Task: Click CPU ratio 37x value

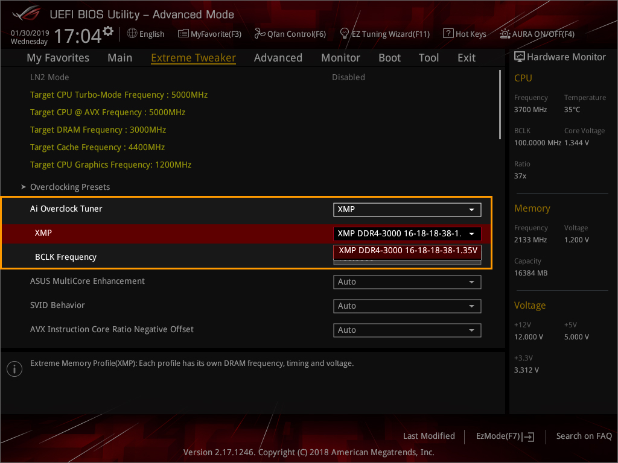Action: [x=520, y=175]
